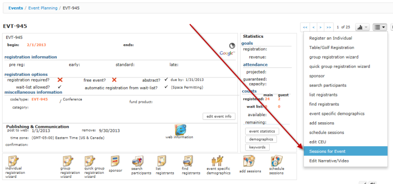This screenshot has height=184, width=393.
Task: Click the free event red X
Action: [x=114, y=80]
